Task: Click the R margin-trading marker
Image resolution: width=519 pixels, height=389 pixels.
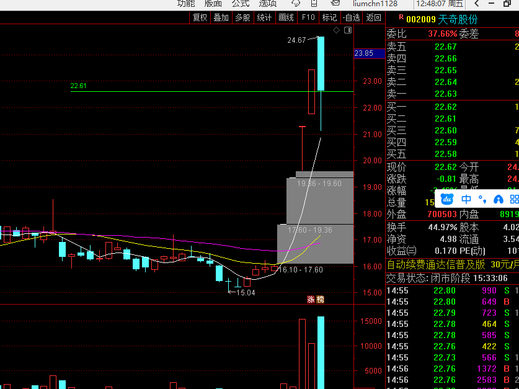Action: [x=401, y=17]
